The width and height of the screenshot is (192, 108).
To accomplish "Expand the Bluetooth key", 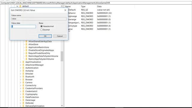I will 20,77.
